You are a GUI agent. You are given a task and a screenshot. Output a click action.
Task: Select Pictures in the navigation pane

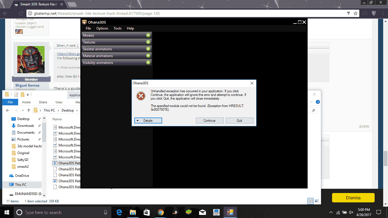(x=23, y=139)
